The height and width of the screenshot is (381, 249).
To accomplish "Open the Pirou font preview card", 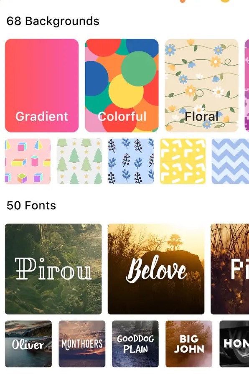I will (x=53, y=269).
